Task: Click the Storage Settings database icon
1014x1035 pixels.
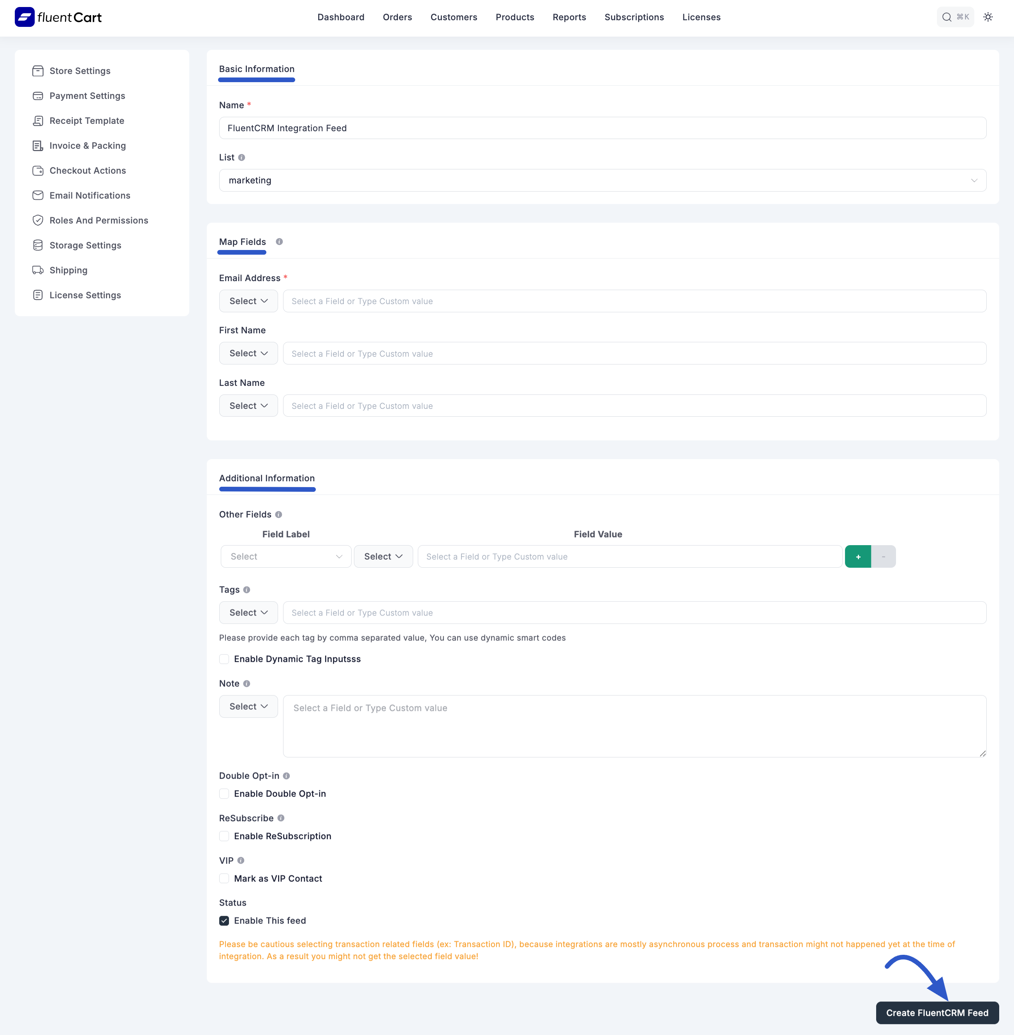Action: pos(38,245)
